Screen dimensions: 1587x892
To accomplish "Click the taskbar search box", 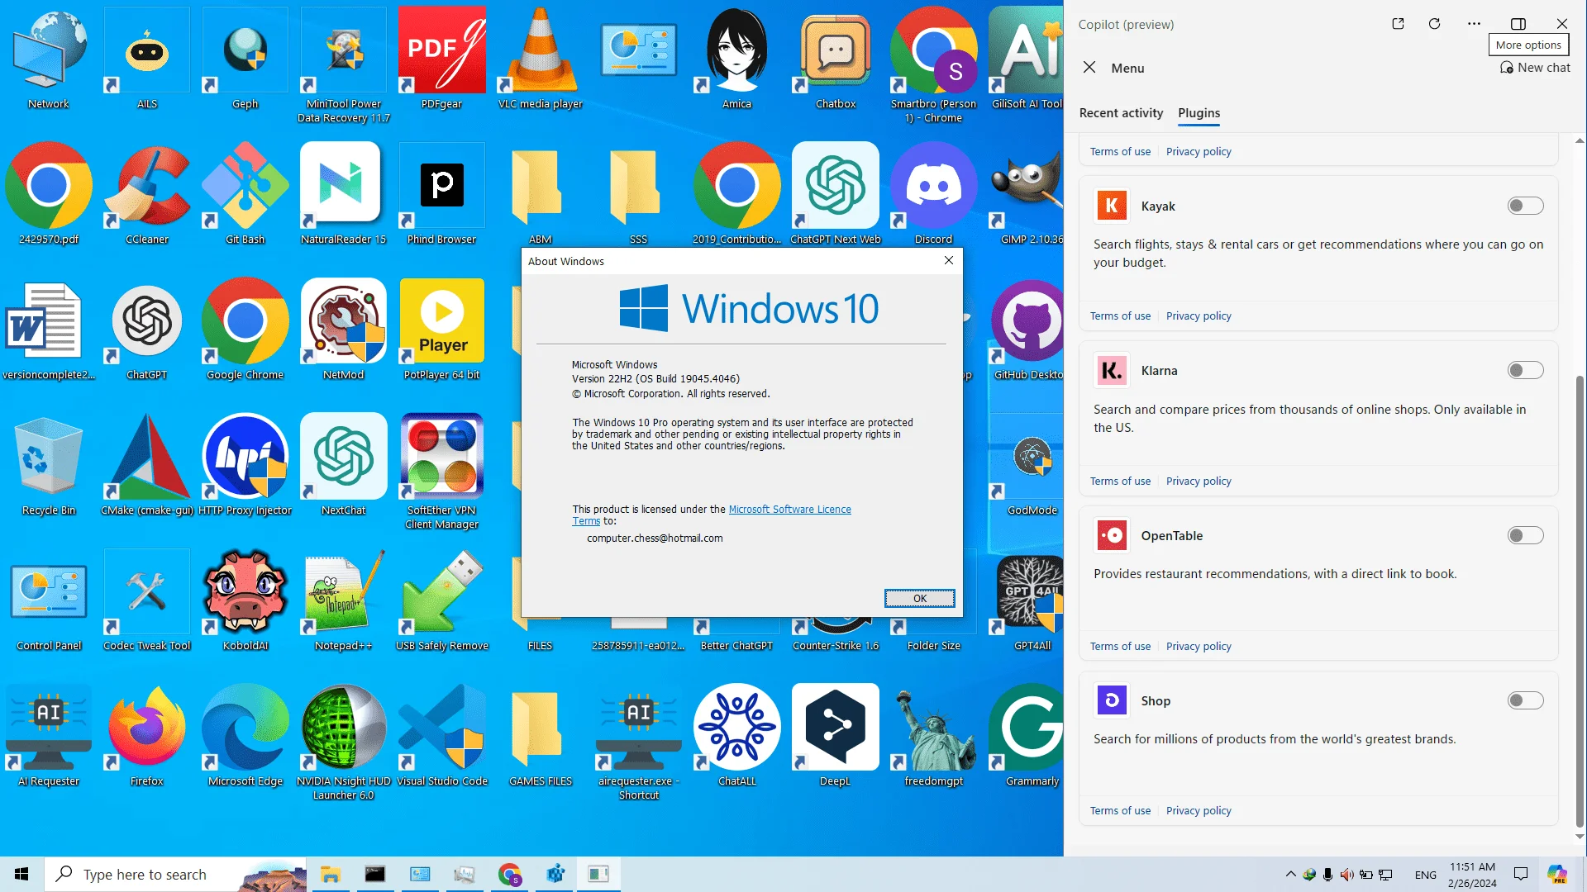I will (x=175, y=874).
